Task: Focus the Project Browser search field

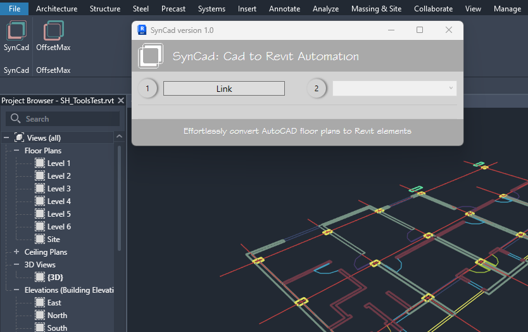Action: point(63,118)
